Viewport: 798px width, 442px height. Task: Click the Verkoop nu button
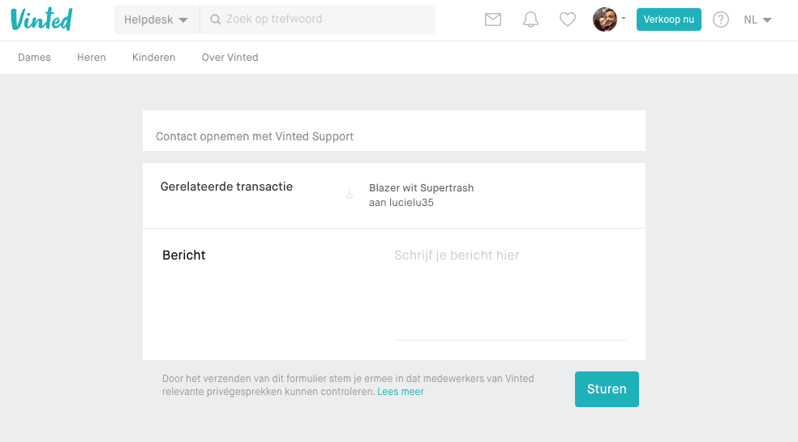[x=669, y=19]
